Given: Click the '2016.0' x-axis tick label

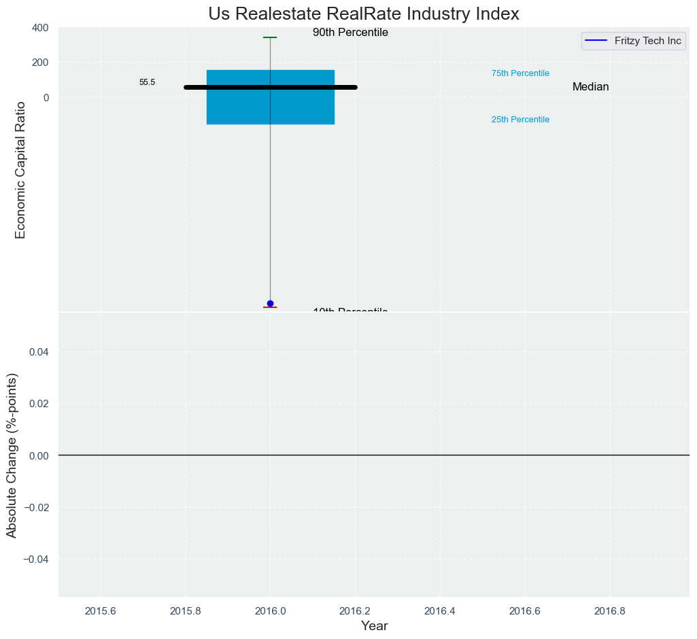Looking at the screenshot, I should 270,610.
